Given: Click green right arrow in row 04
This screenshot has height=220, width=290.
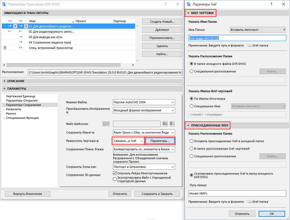Looking at the screenshot, I should point(21,42).
